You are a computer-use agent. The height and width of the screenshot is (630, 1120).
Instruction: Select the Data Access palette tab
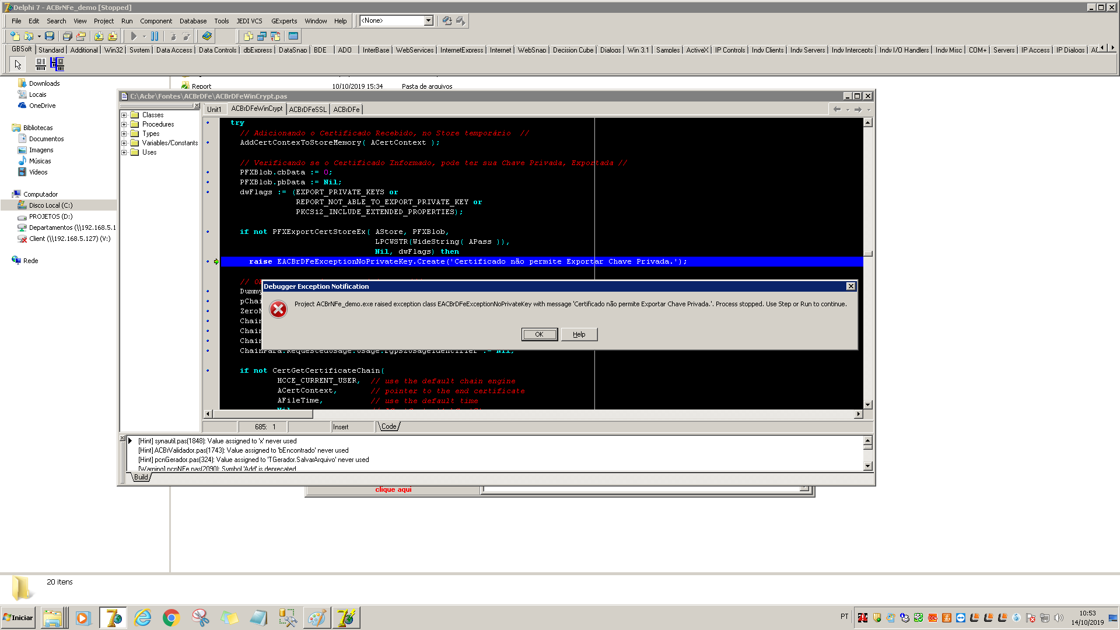pos(174,50)
